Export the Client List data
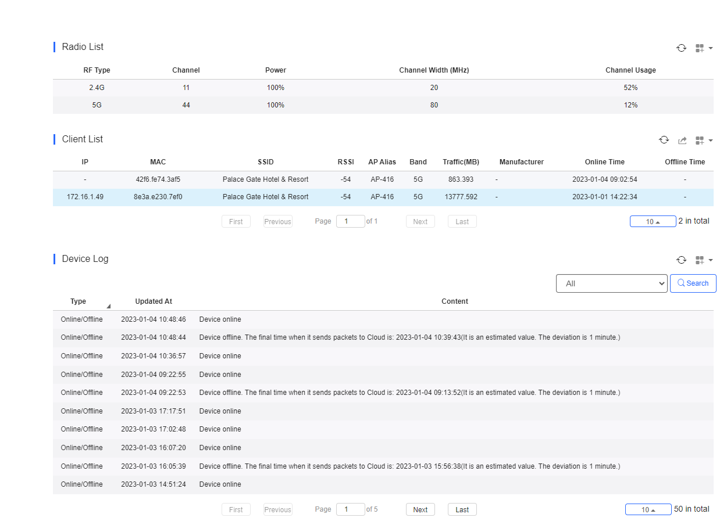 point(682,141)
